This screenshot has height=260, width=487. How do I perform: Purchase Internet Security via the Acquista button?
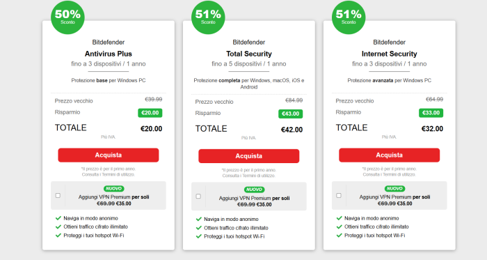[389, 155]
